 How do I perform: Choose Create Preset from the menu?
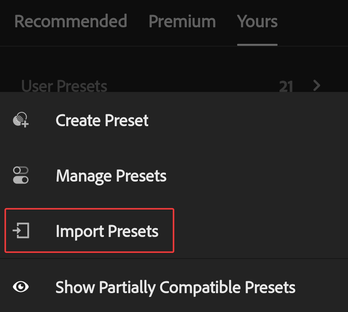click(102, 120)
